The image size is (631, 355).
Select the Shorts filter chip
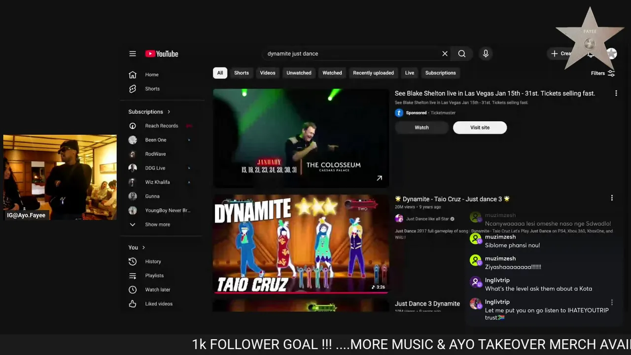click(x=242, y=73)
